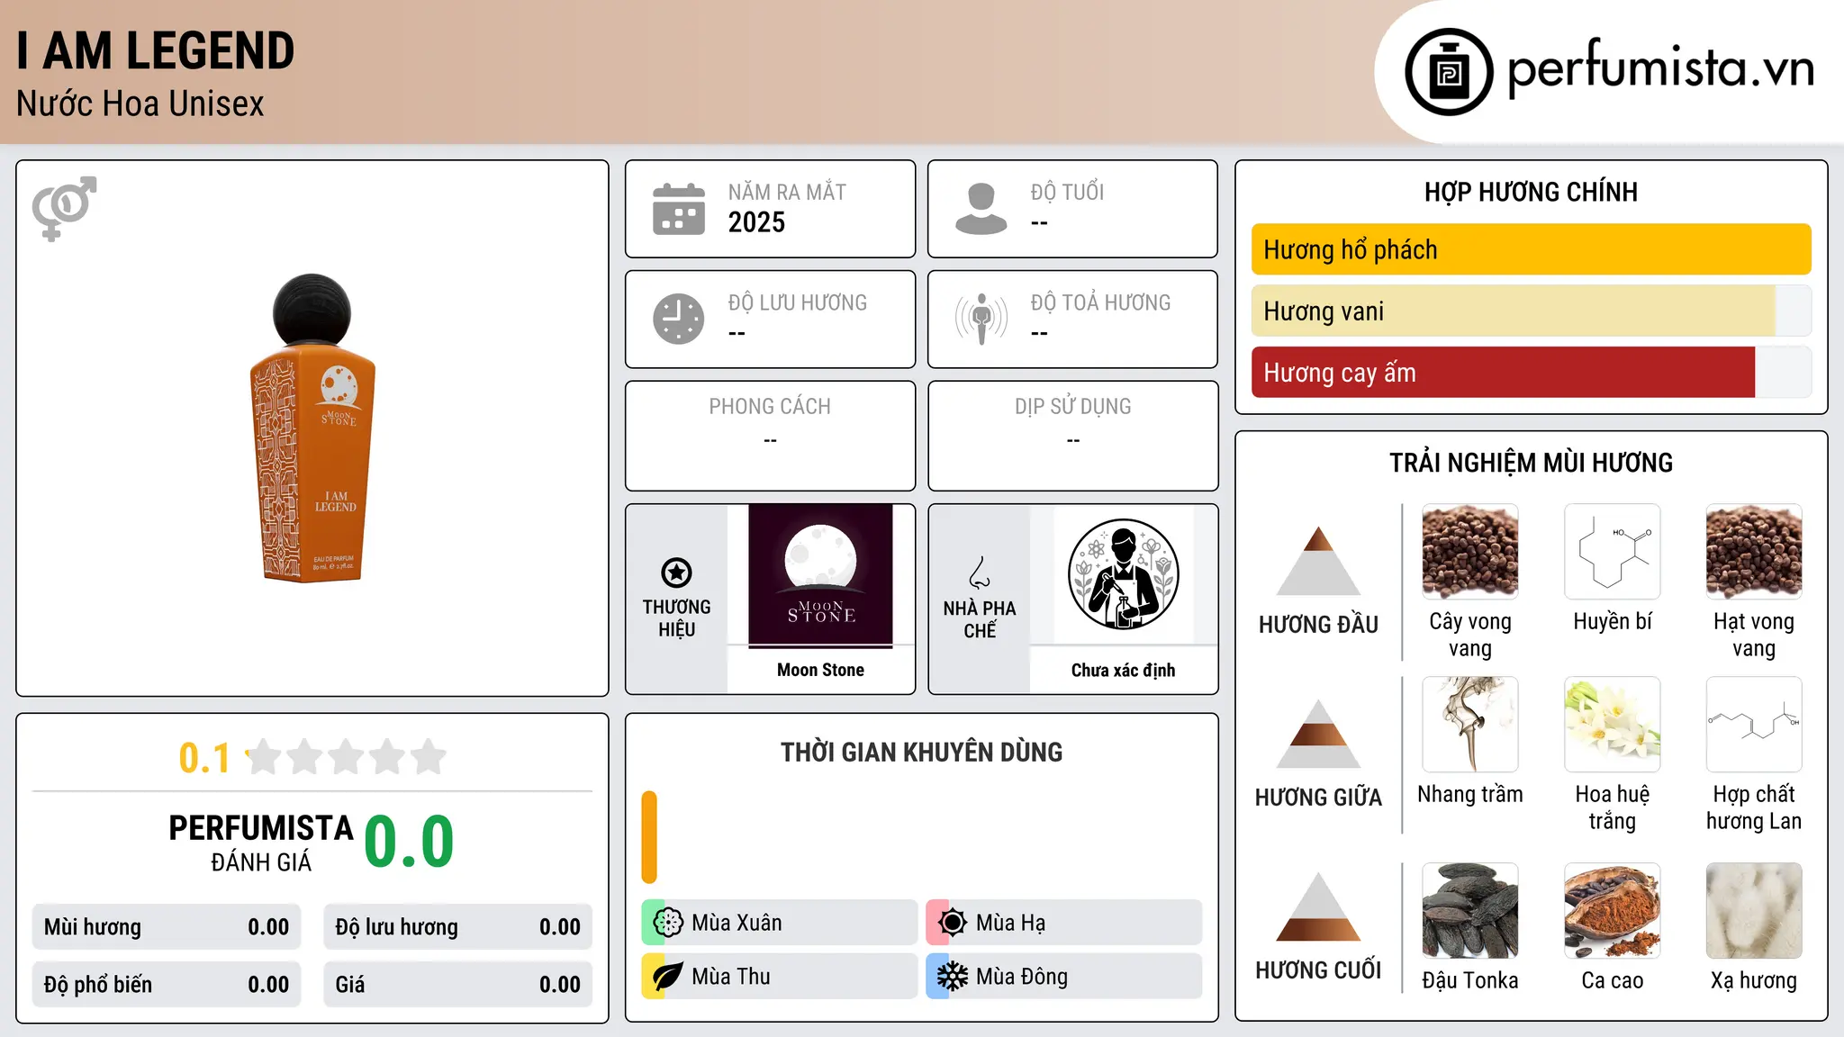Click the 0.1 user rating number
Screen dimensions: 1844x1037
(204, 758)
